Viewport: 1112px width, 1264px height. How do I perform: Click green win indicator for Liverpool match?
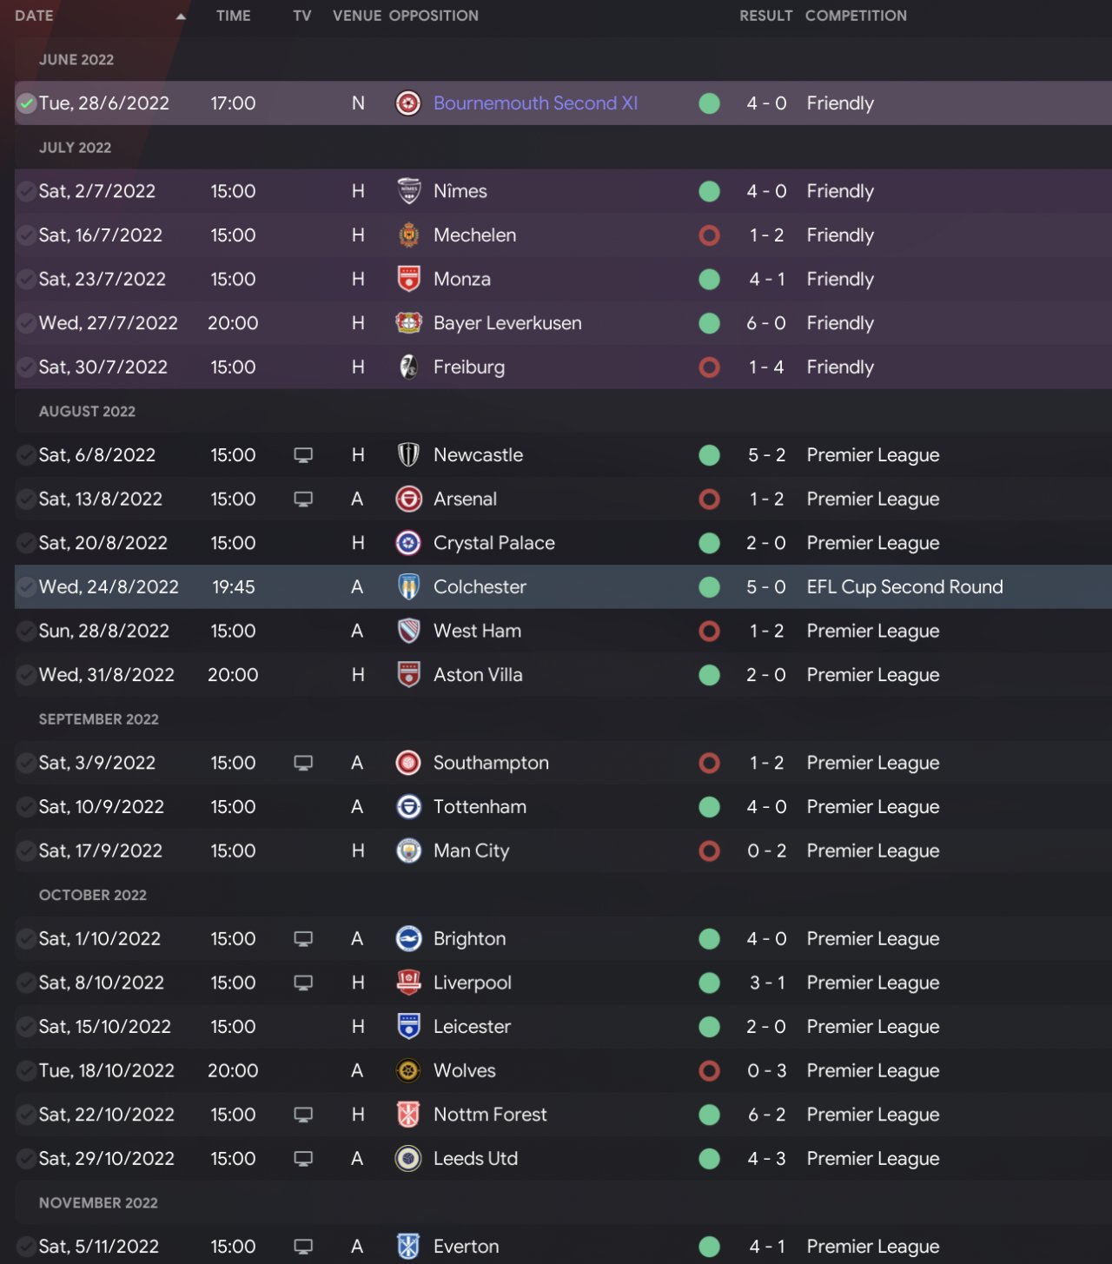[709, 983]
